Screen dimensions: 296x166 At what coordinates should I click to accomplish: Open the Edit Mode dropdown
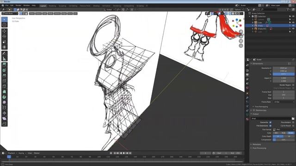(x=10, y=13)
